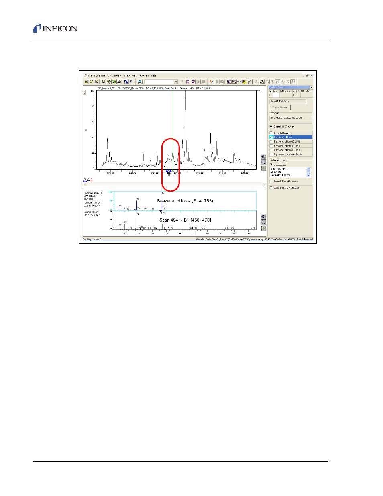
Task: Click the GC/MS:Full Scan field
Action: point(288,102)
